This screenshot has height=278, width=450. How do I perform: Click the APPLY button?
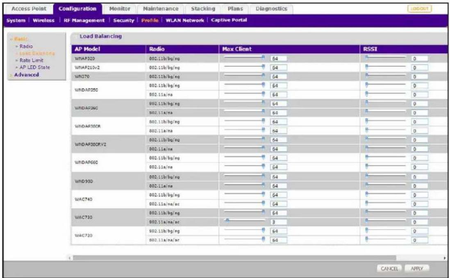click(417, 269)
